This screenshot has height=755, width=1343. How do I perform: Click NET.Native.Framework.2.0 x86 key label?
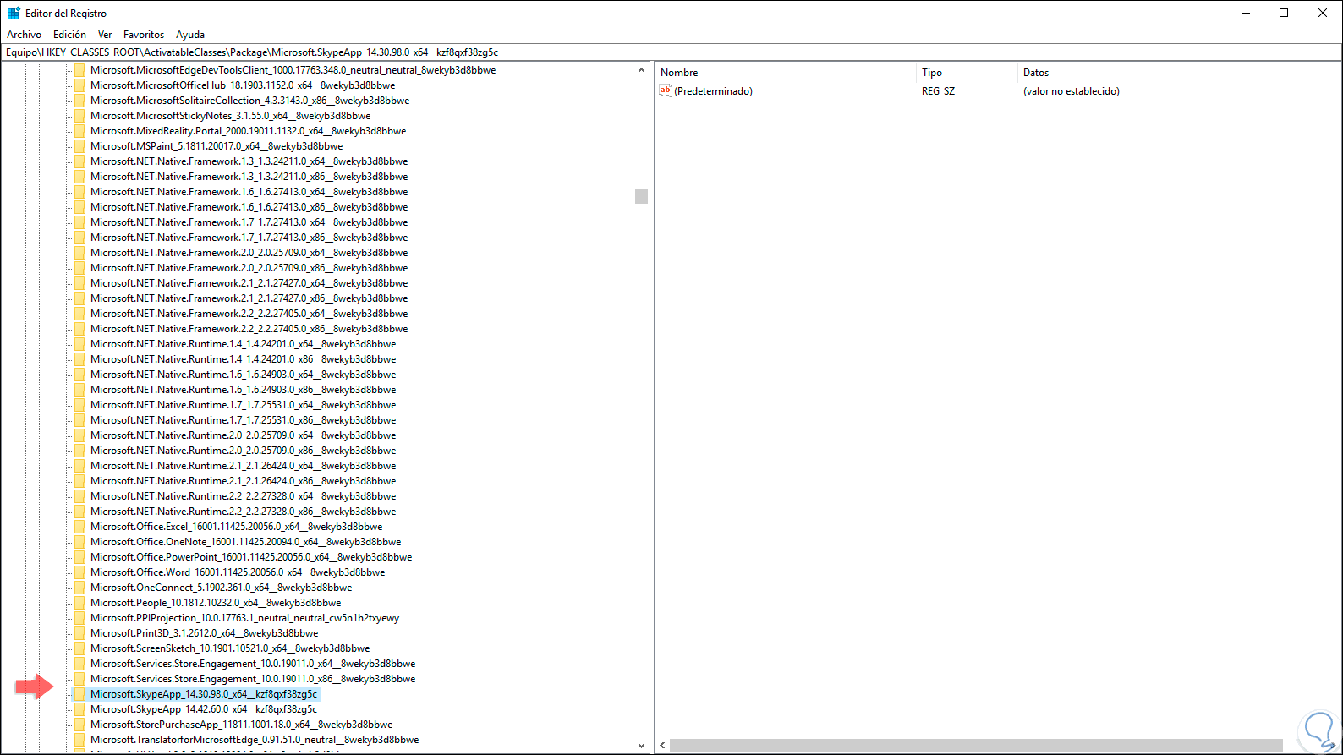[249, 268]
